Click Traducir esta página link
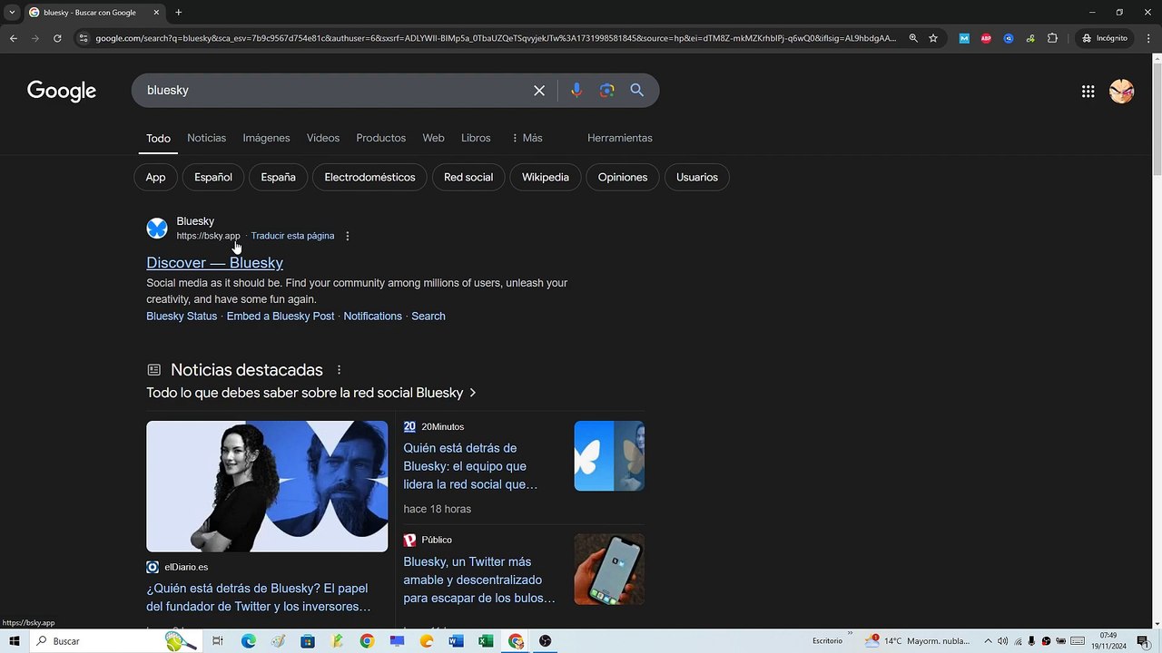The image size is (1162, 653). click(292, 236)
